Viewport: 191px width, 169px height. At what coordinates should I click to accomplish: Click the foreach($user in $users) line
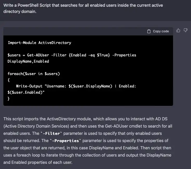tap(34, 74)
